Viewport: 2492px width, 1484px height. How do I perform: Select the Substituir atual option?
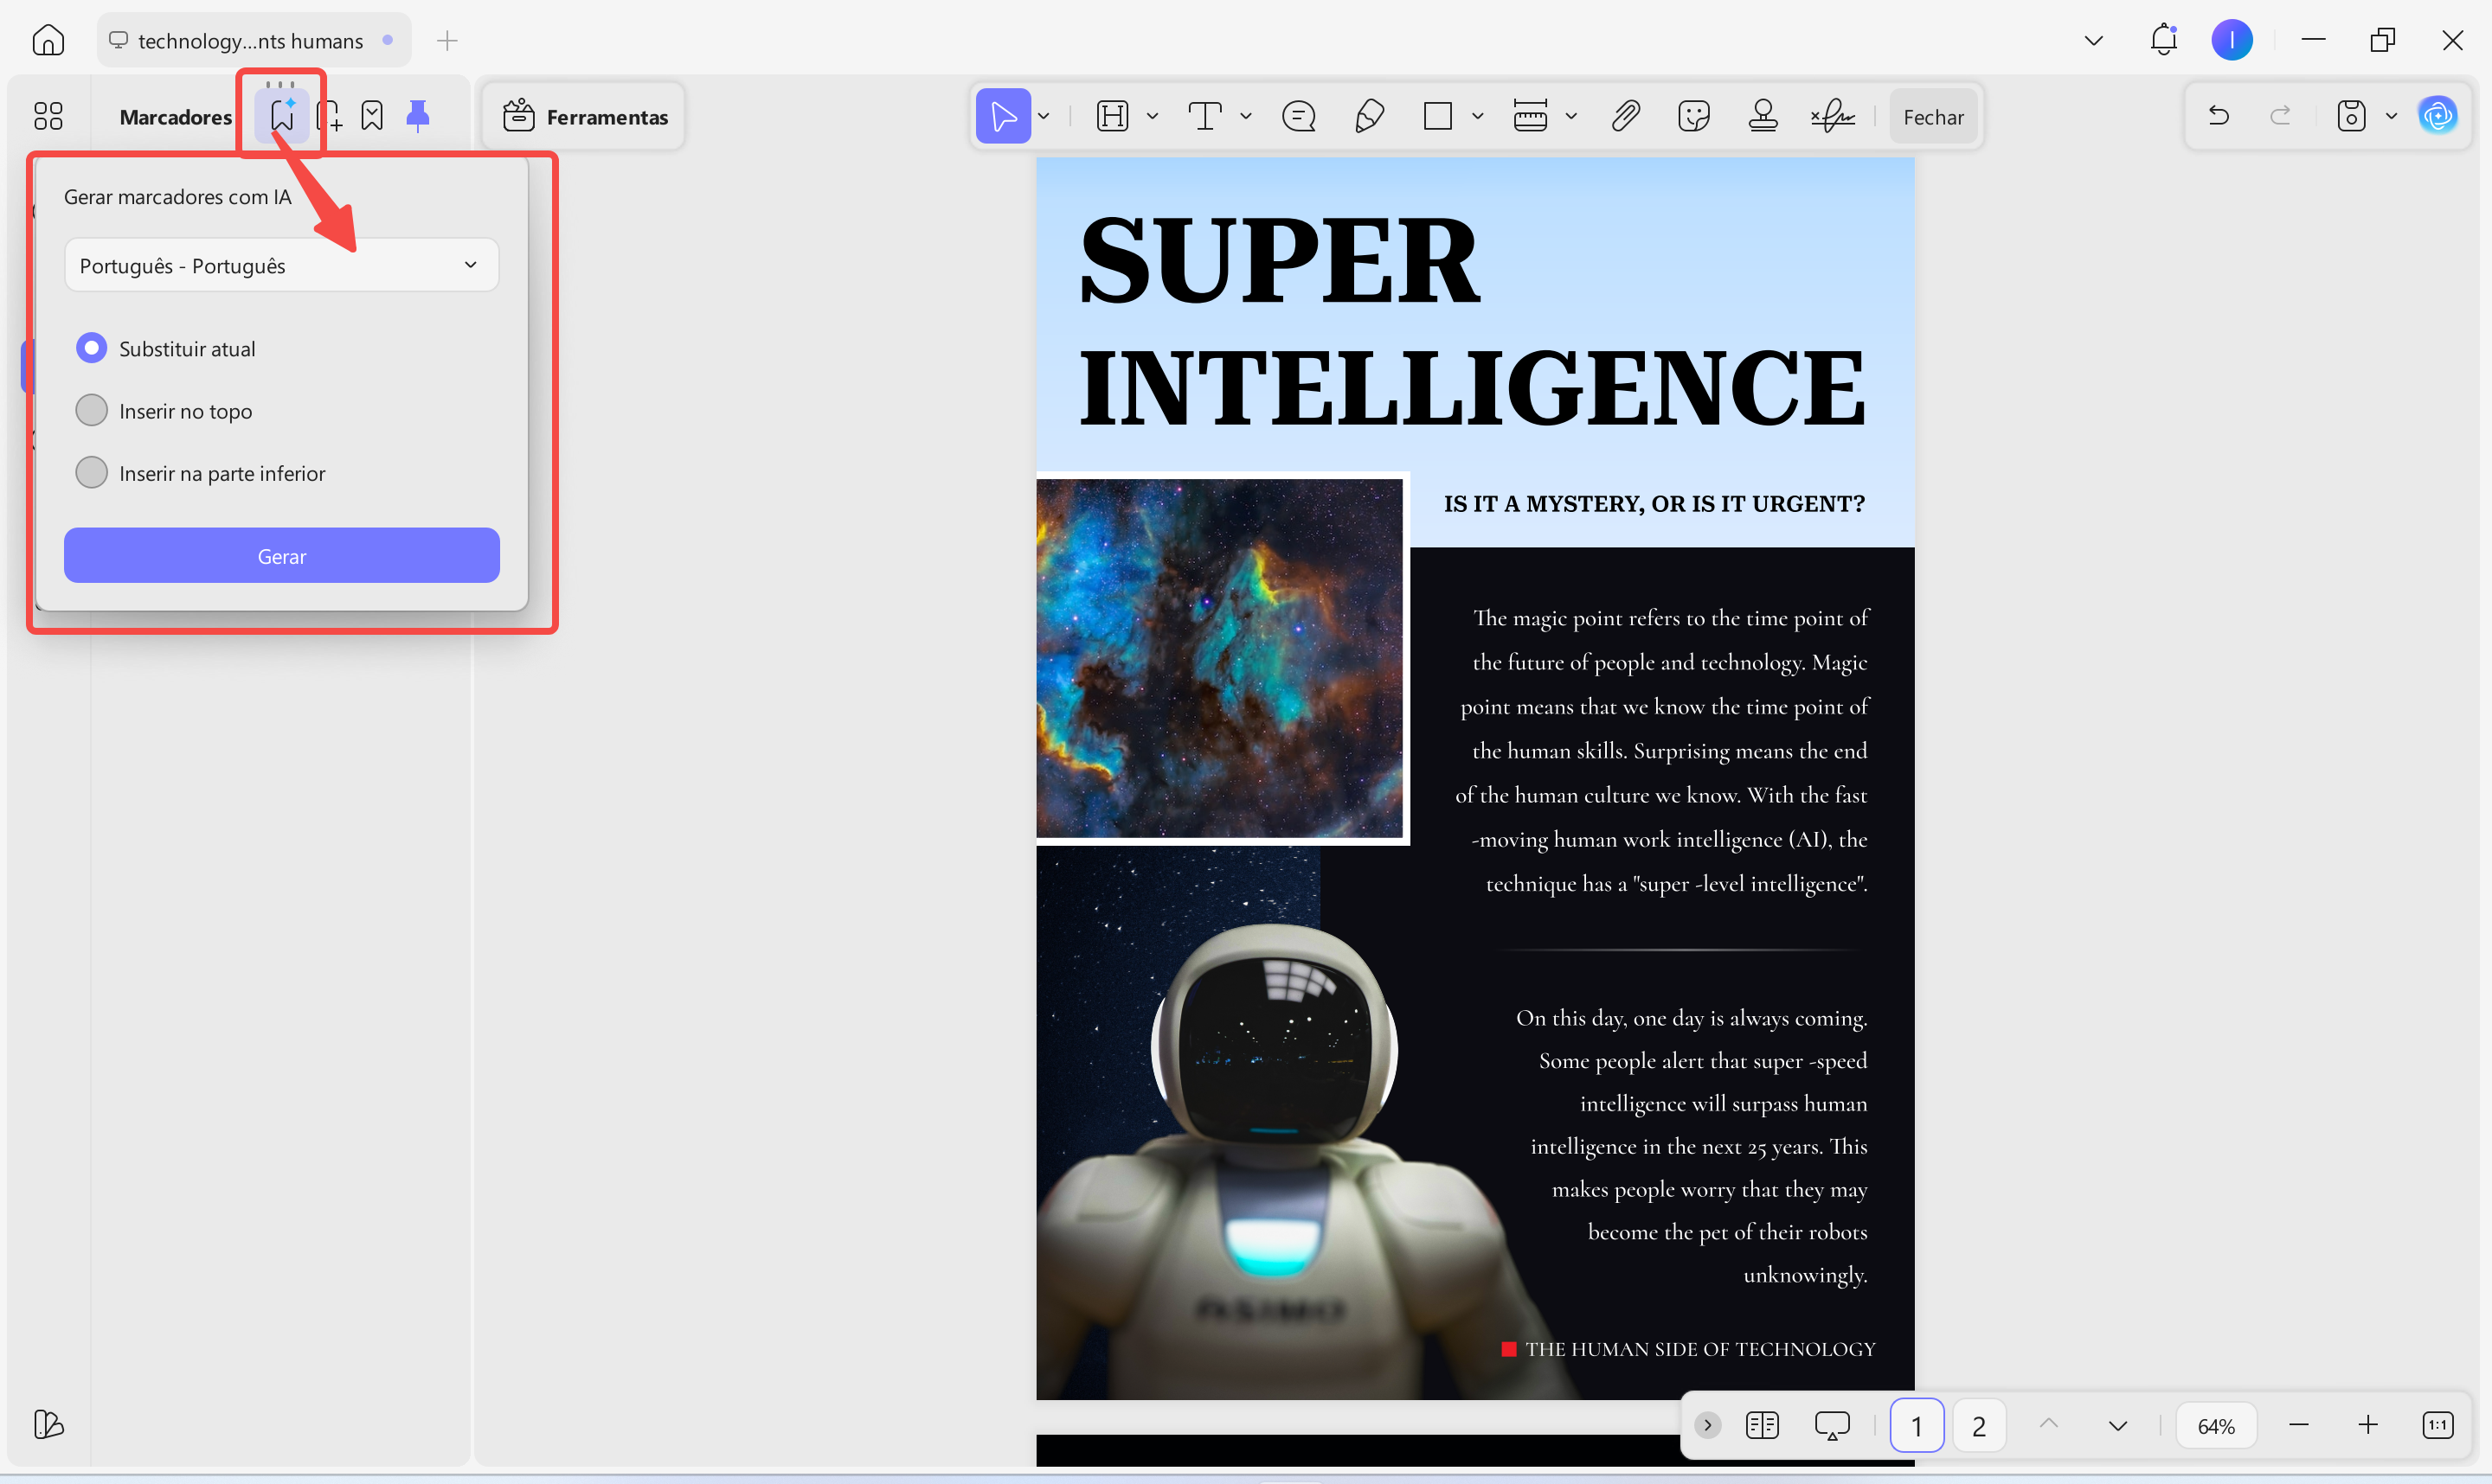[x=166, y=348]
